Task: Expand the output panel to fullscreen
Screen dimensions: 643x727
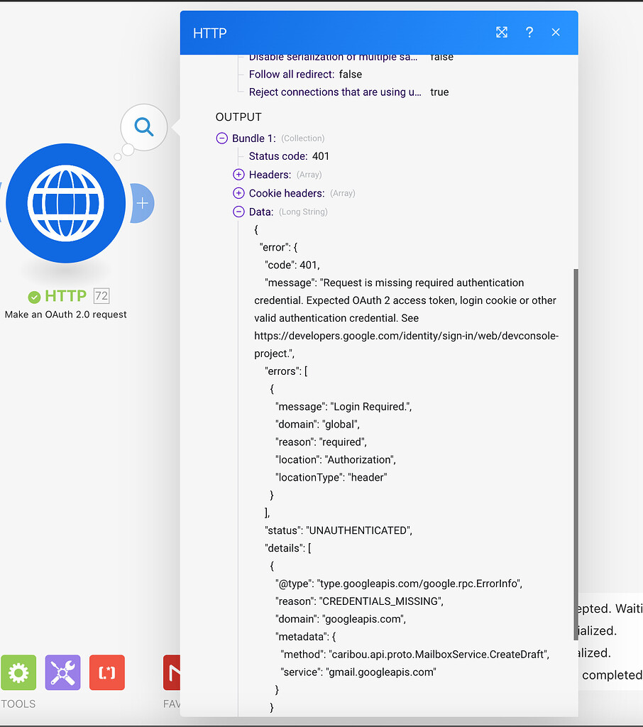Action: click(x=502, y=32)
